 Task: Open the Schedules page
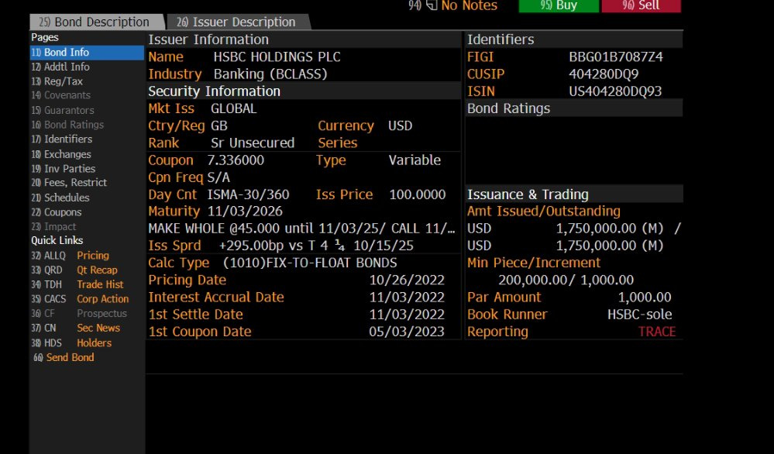point(60,198)
